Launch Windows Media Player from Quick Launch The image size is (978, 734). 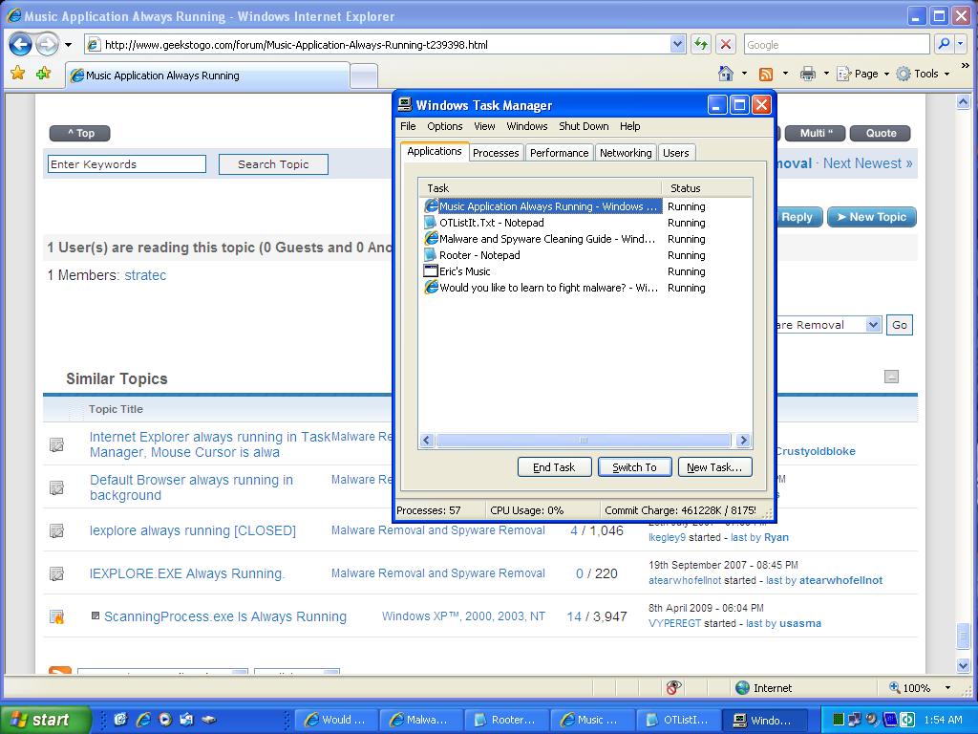(x=164, y=720)
